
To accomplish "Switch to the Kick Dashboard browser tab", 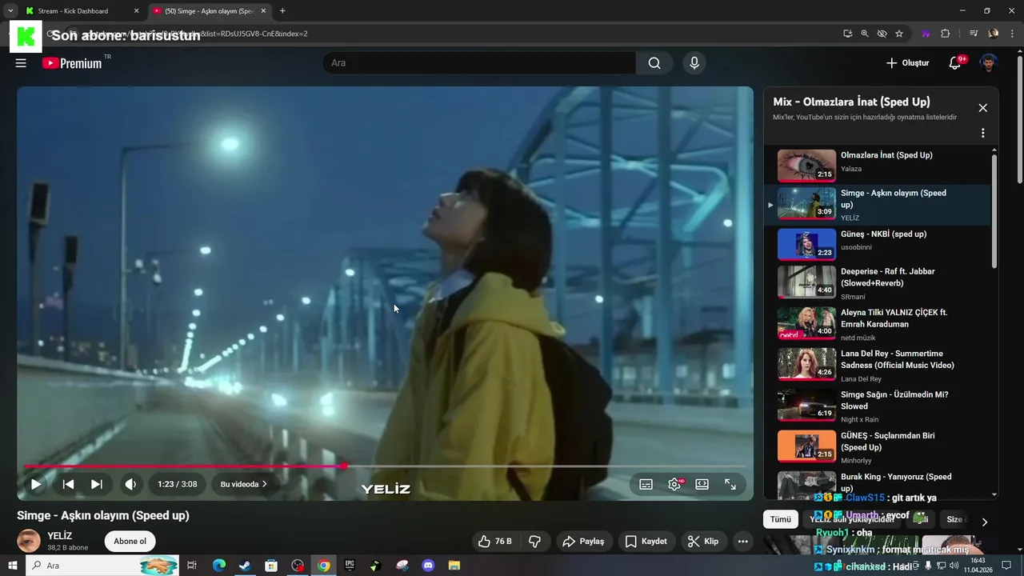I will [80, 11].
